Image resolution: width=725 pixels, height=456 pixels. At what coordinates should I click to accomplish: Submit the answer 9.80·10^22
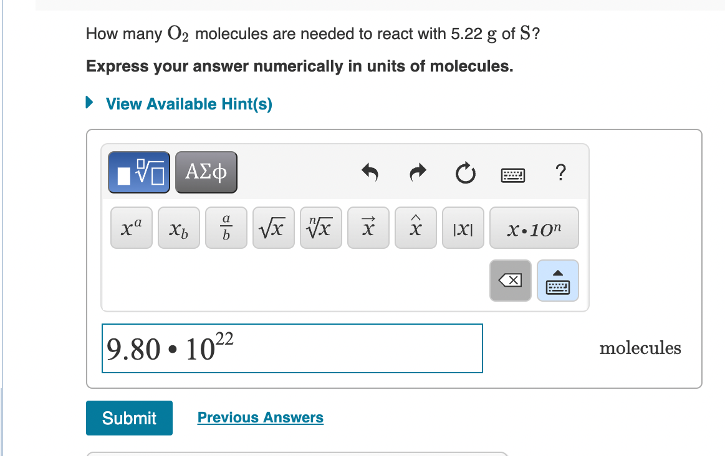point(129,418)
